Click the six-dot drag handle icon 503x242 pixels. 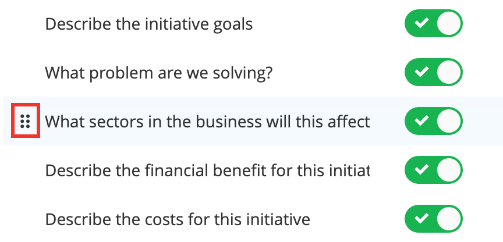[25, 121]
